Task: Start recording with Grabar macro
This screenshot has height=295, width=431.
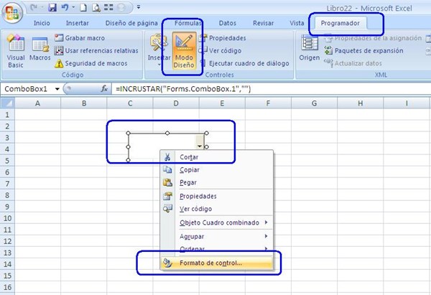Action: (80, 38)
